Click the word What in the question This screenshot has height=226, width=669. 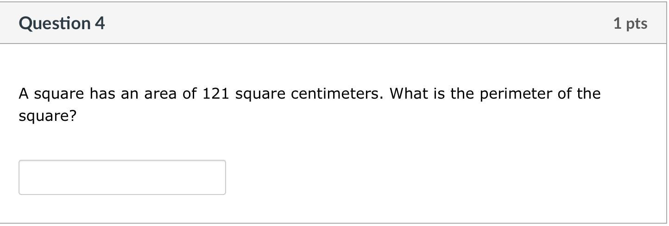tap(405, 94)
